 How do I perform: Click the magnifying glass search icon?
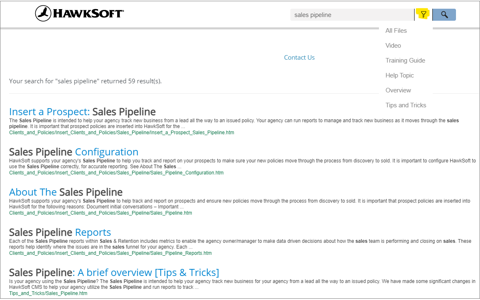(x=444, y=14)
